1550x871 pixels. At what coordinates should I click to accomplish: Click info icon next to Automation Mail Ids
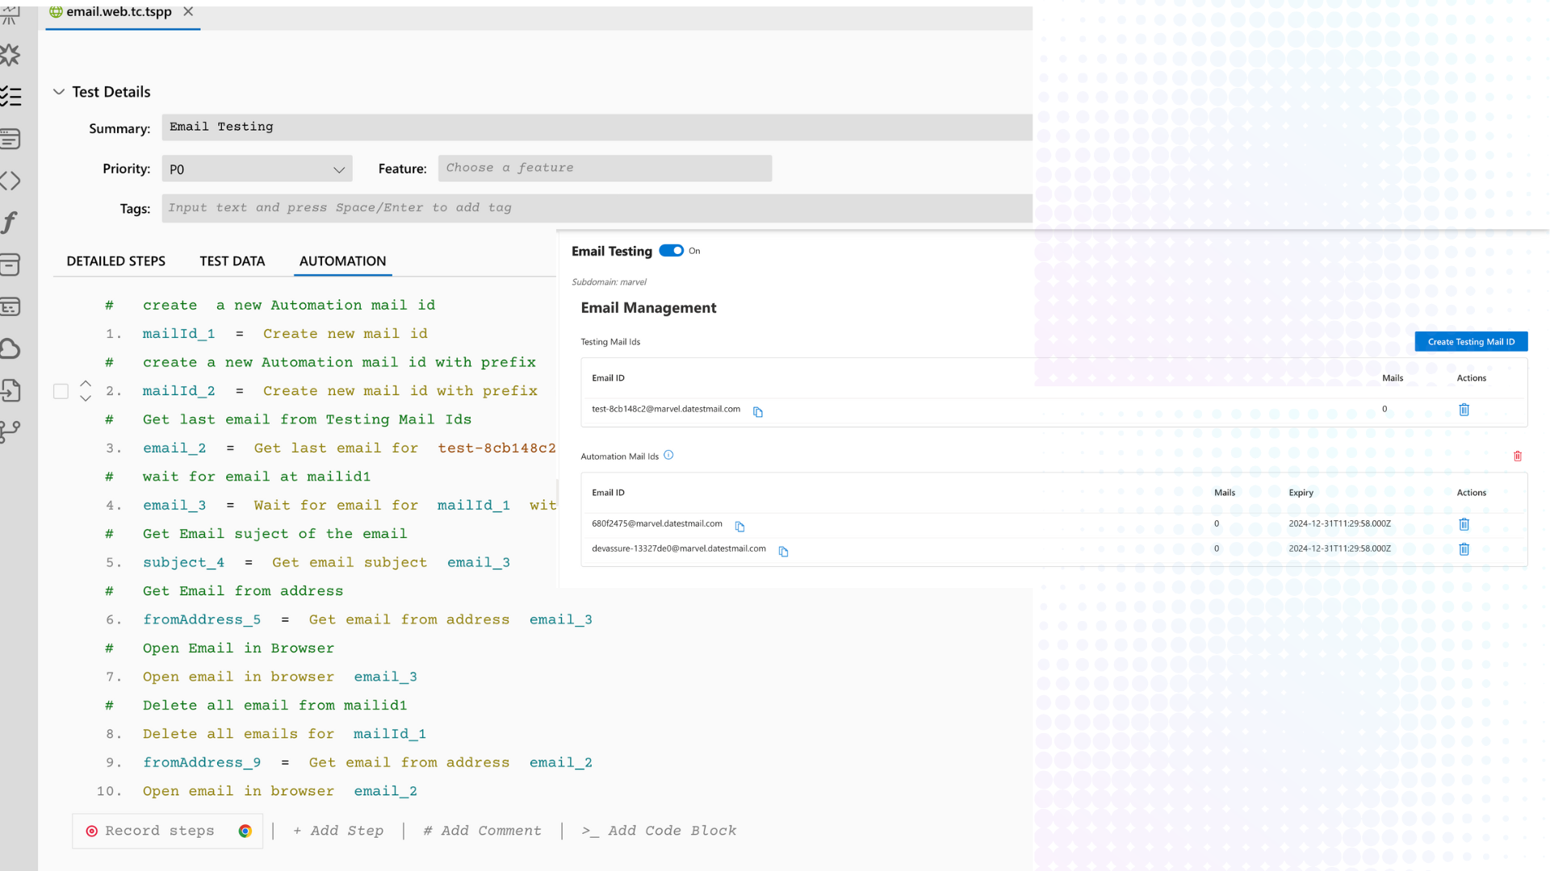click(x=668, y=456)
